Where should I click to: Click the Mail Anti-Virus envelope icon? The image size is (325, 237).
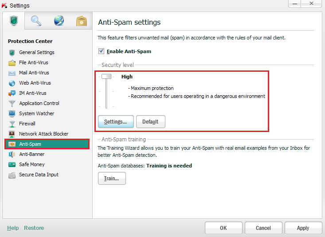pyautogui.click(x=12, y=73)
